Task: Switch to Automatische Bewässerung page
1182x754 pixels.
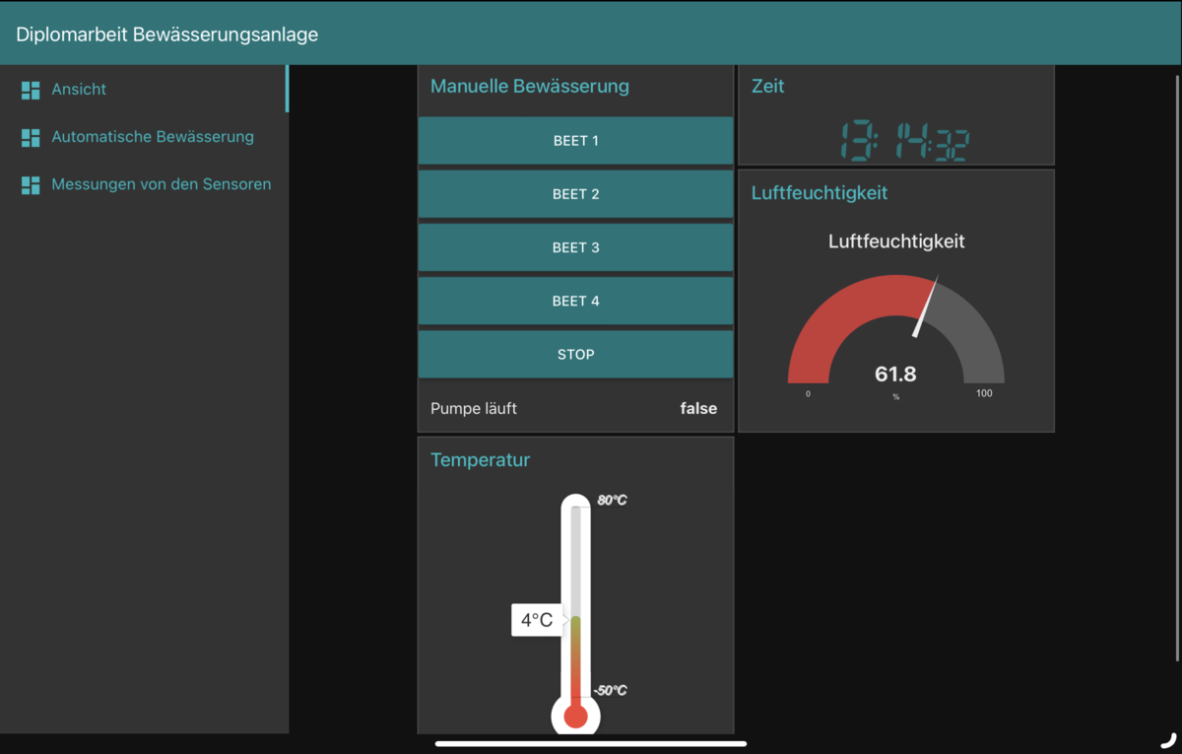Action: (x=153, y=137)
